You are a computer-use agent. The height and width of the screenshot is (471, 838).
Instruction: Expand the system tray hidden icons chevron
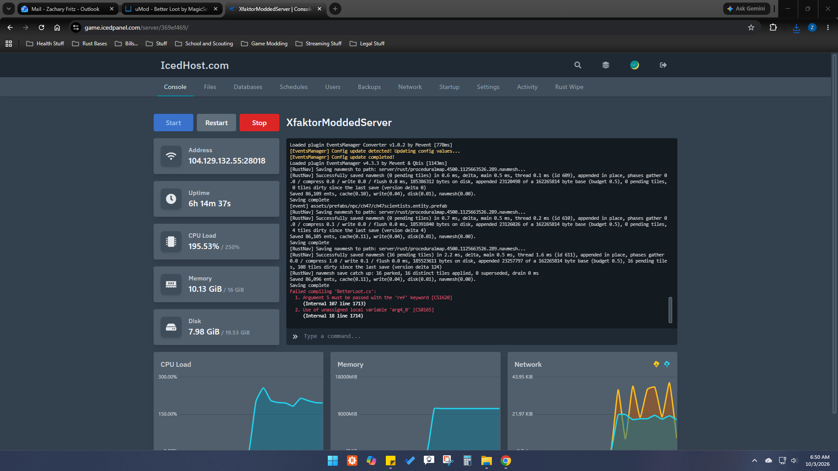click(x=754, y=461)
